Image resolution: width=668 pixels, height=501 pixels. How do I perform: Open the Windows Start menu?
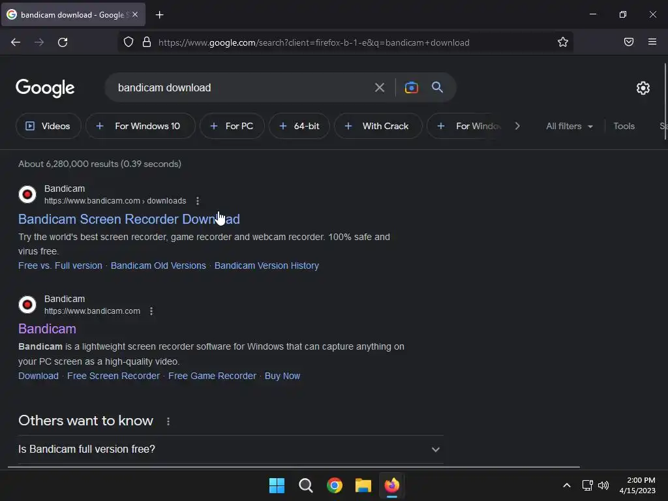point(277,485)
